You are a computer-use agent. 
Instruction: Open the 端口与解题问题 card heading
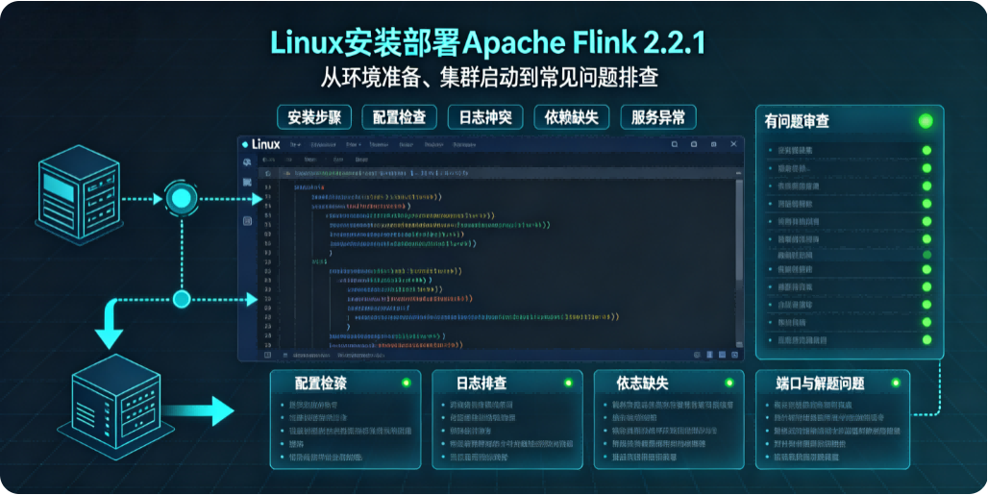821,384
